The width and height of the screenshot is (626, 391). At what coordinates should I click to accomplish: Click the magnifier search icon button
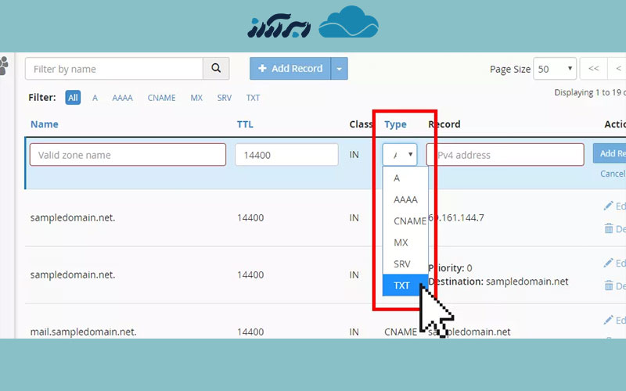point(216,69)
